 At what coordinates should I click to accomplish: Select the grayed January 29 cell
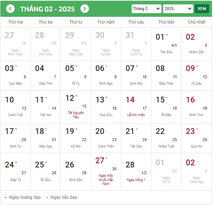click(76, 44)
